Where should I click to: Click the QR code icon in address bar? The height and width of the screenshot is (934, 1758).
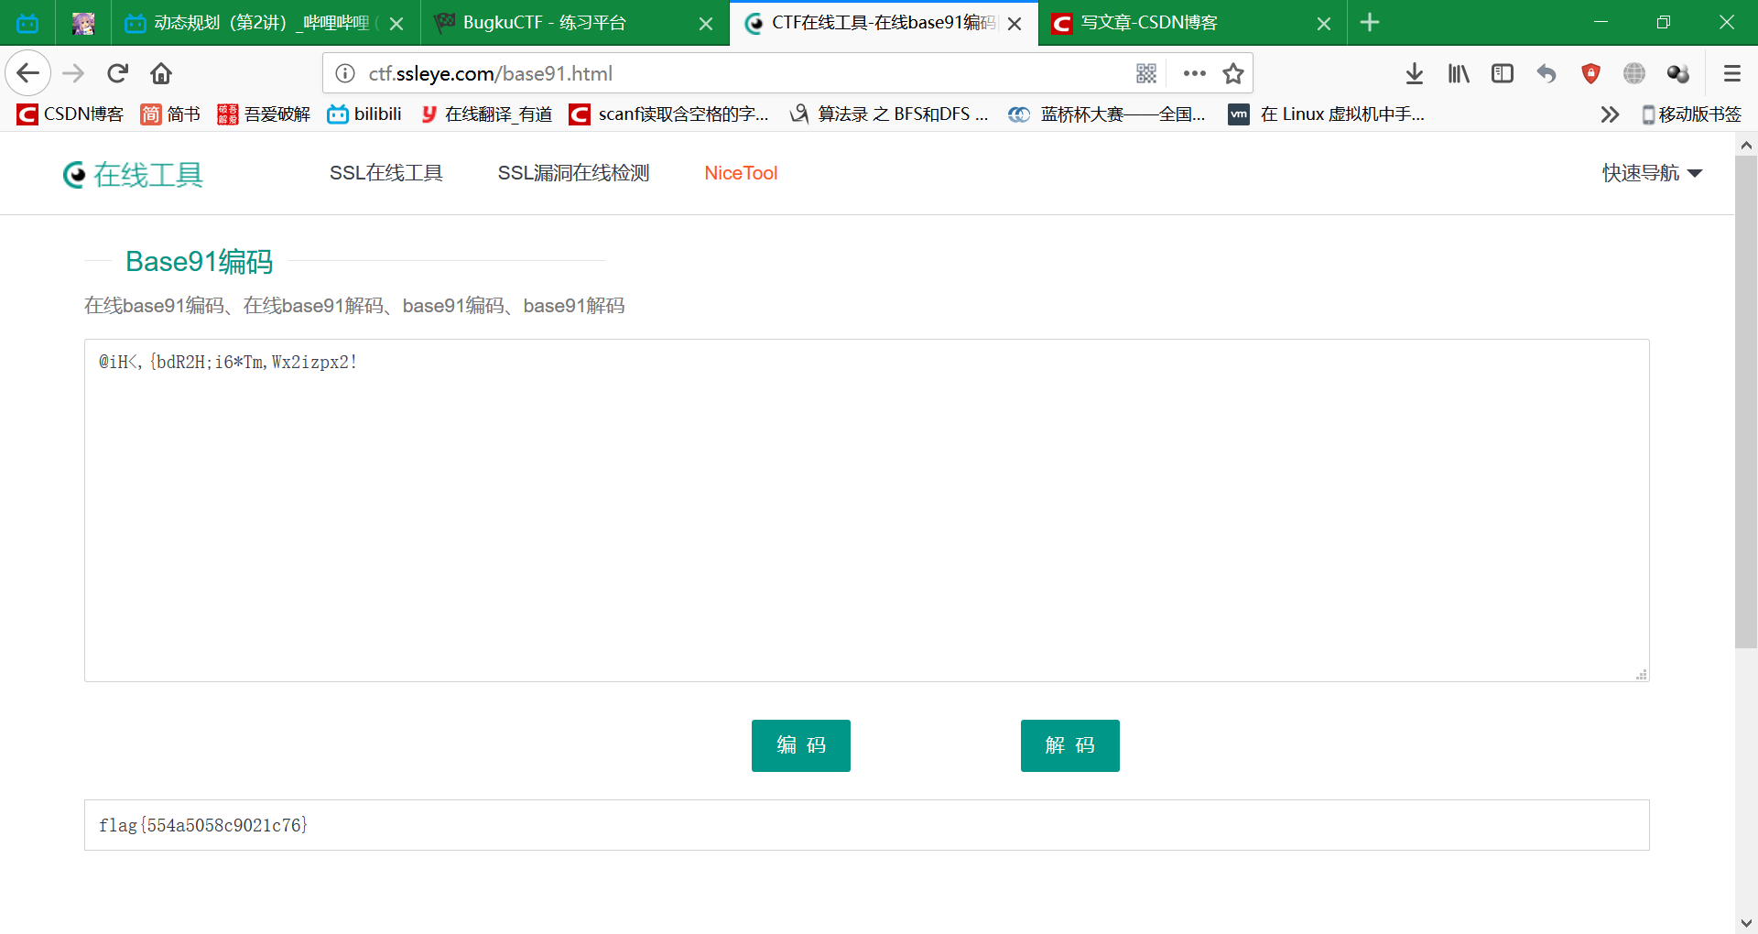point(1146,73)
